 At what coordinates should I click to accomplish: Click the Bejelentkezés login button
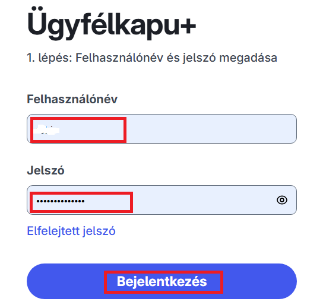[x=161, y=281]
